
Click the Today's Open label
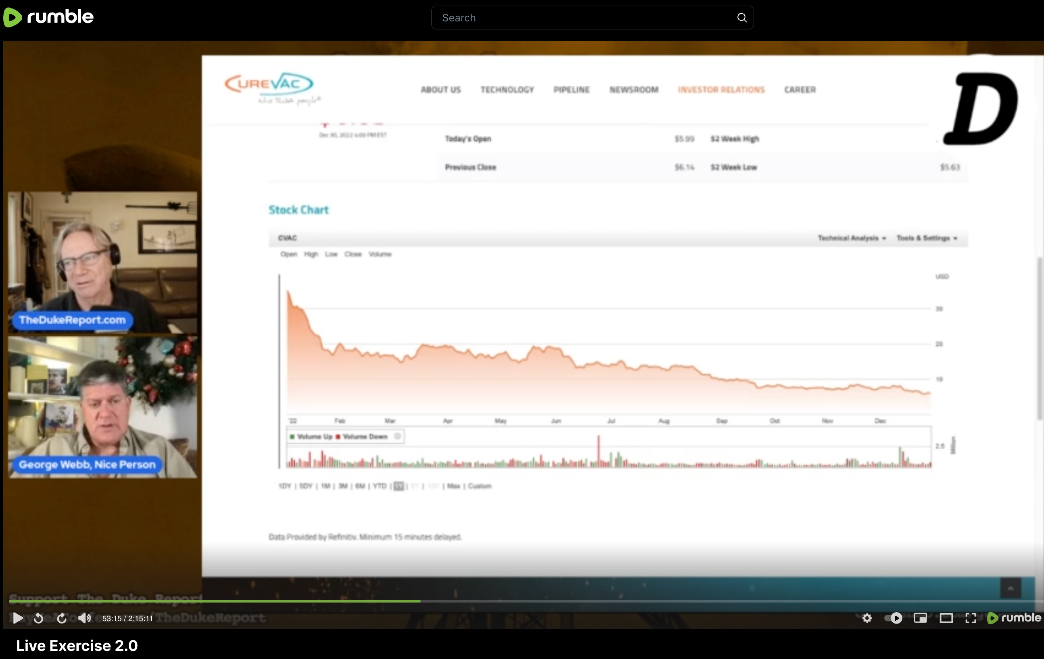(x=468, y=139)
